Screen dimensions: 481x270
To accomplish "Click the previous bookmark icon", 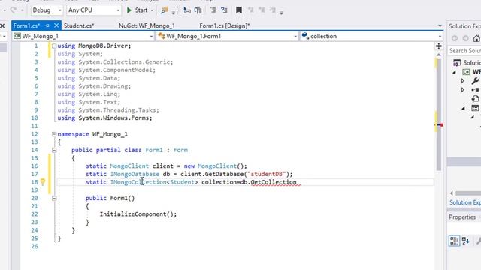I will 250,10.
